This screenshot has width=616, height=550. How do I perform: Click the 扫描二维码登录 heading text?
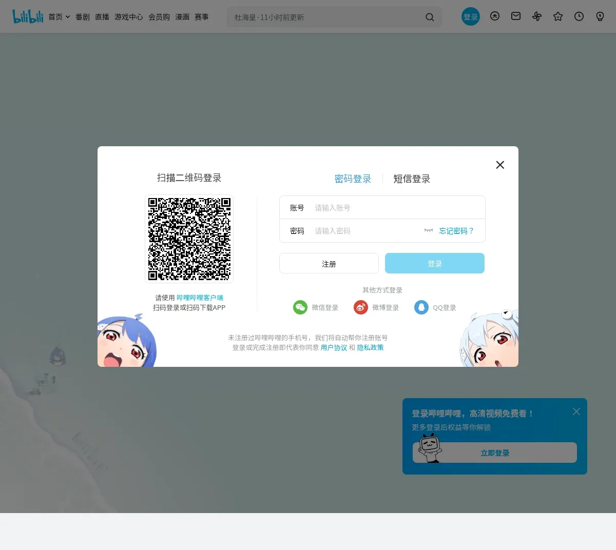pos(189,178)
